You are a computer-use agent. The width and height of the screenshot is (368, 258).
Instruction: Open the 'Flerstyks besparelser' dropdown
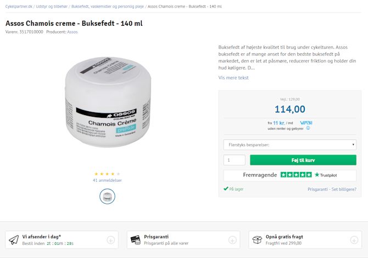tap(290, 145)
